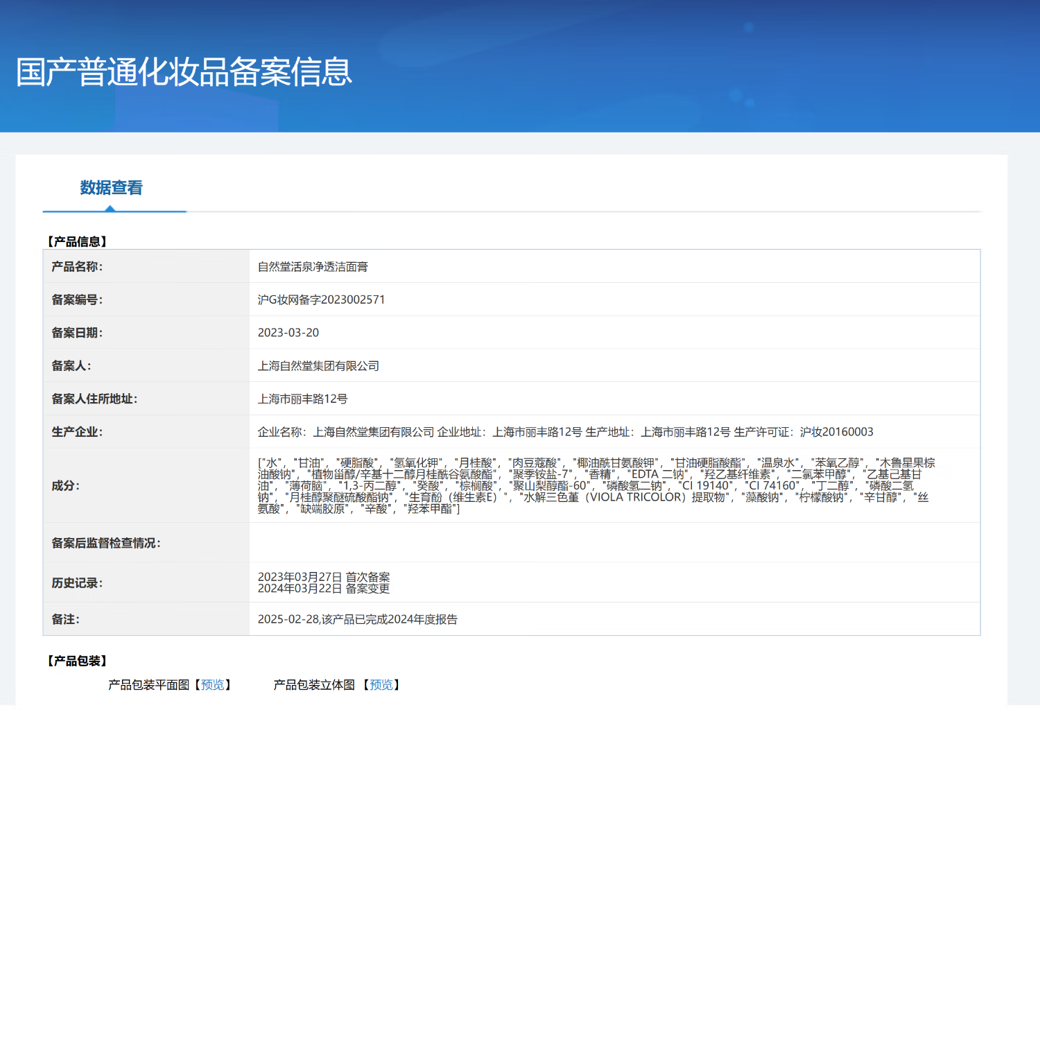Preview the 产品包装立体图 image link
Viewport: 1040px width, 1040px height.
381,685
